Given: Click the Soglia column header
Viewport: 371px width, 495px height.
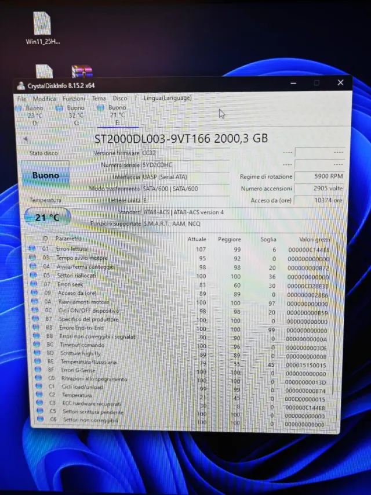Looking at the screenshot, I should point(268,239).
